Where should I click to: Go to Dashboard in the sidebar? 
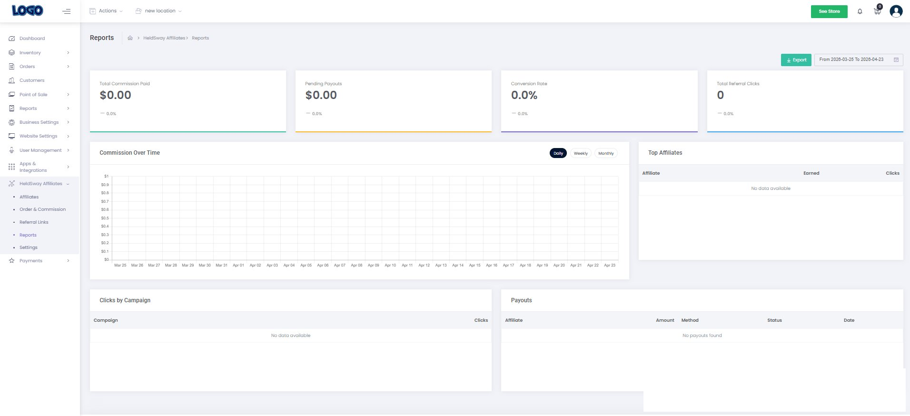[32, 39]
